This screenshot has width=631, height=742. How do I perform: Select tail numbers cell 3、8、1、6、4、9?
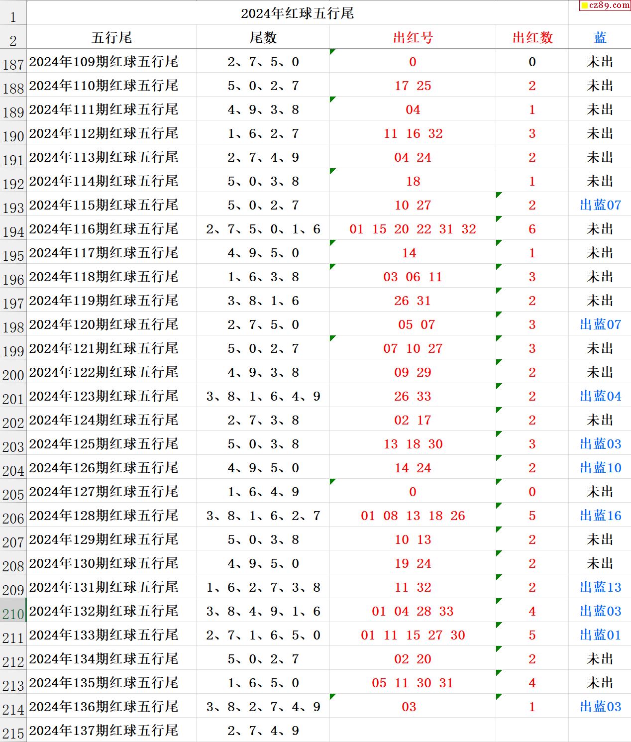[263, 396]
